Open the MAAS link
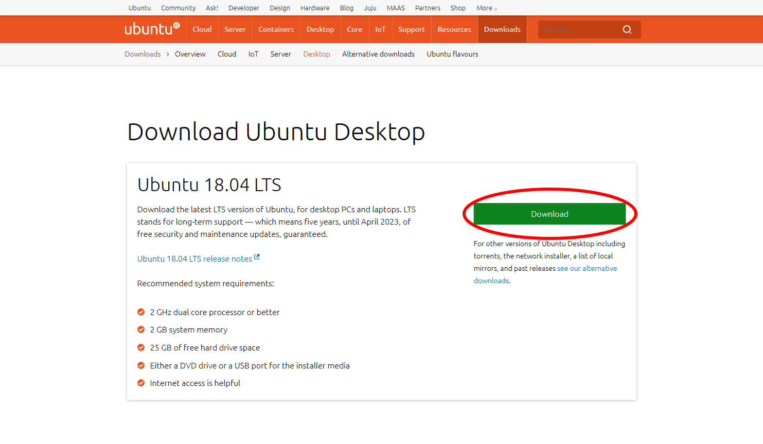This screenshot has height=444, width=763. click(396, 8)
